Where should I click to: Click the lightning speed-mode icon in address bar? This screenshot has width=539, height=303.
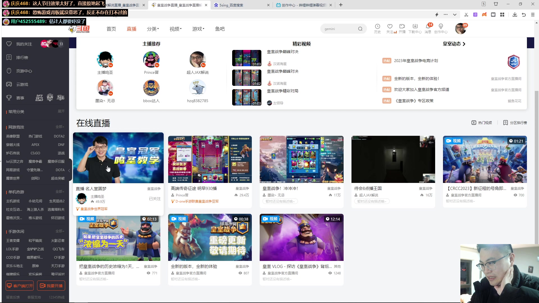click(x=437, y=15)
